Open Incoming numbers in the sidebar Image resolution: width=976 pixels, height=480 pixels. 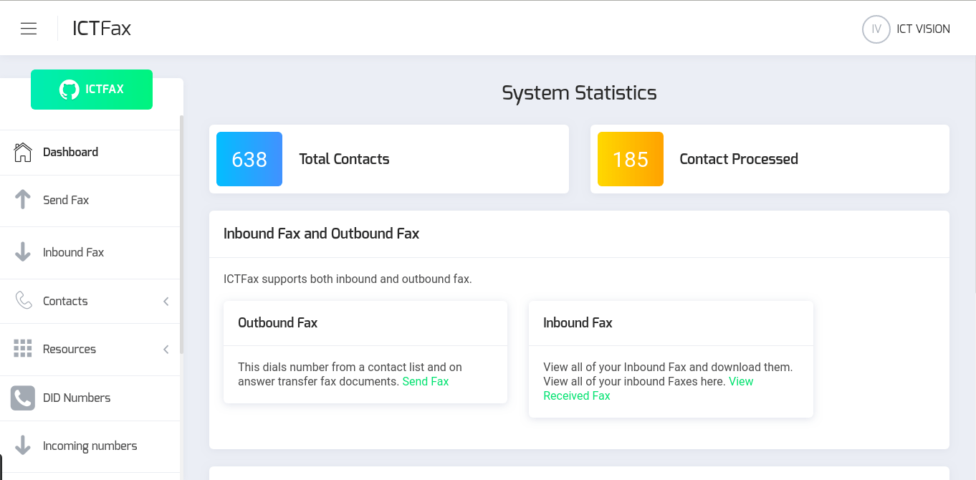pos(90,446)
